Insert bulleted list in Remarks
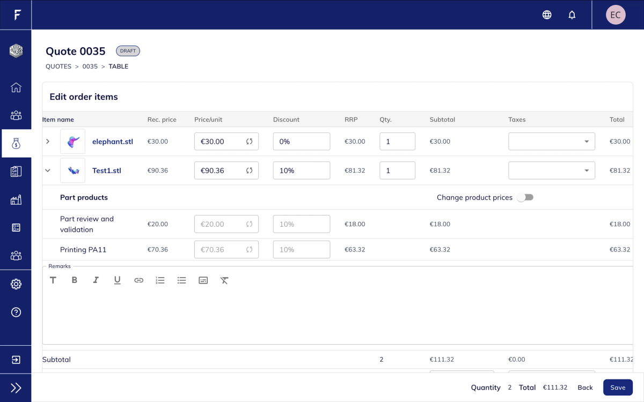This screenshot has height=402, width=644. pos(182,280)
